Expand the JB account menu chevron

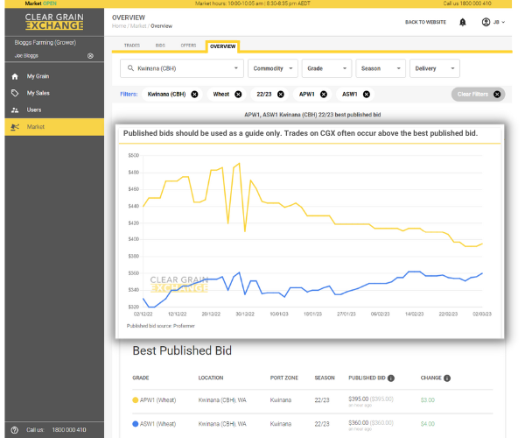(x=503, y=22)
